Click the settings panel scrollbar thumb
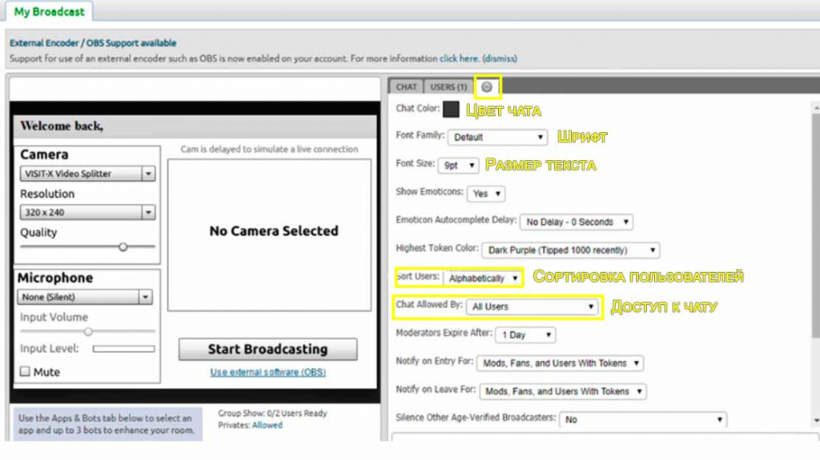This screenshot has width=820, height=460. [816, 225]
